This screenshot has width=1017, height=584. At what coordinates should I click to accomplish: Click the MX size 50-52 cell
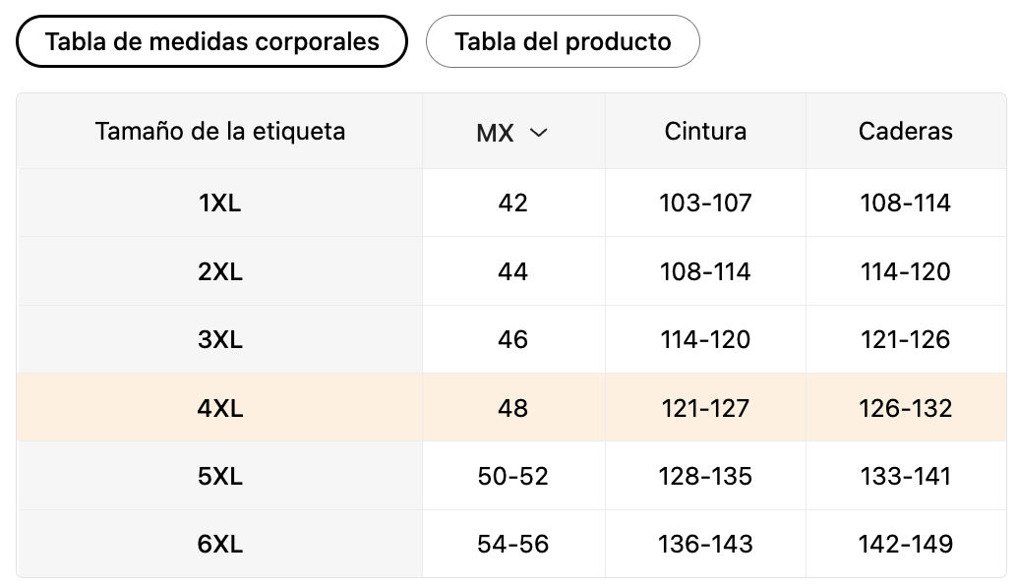tap(513, 476)
